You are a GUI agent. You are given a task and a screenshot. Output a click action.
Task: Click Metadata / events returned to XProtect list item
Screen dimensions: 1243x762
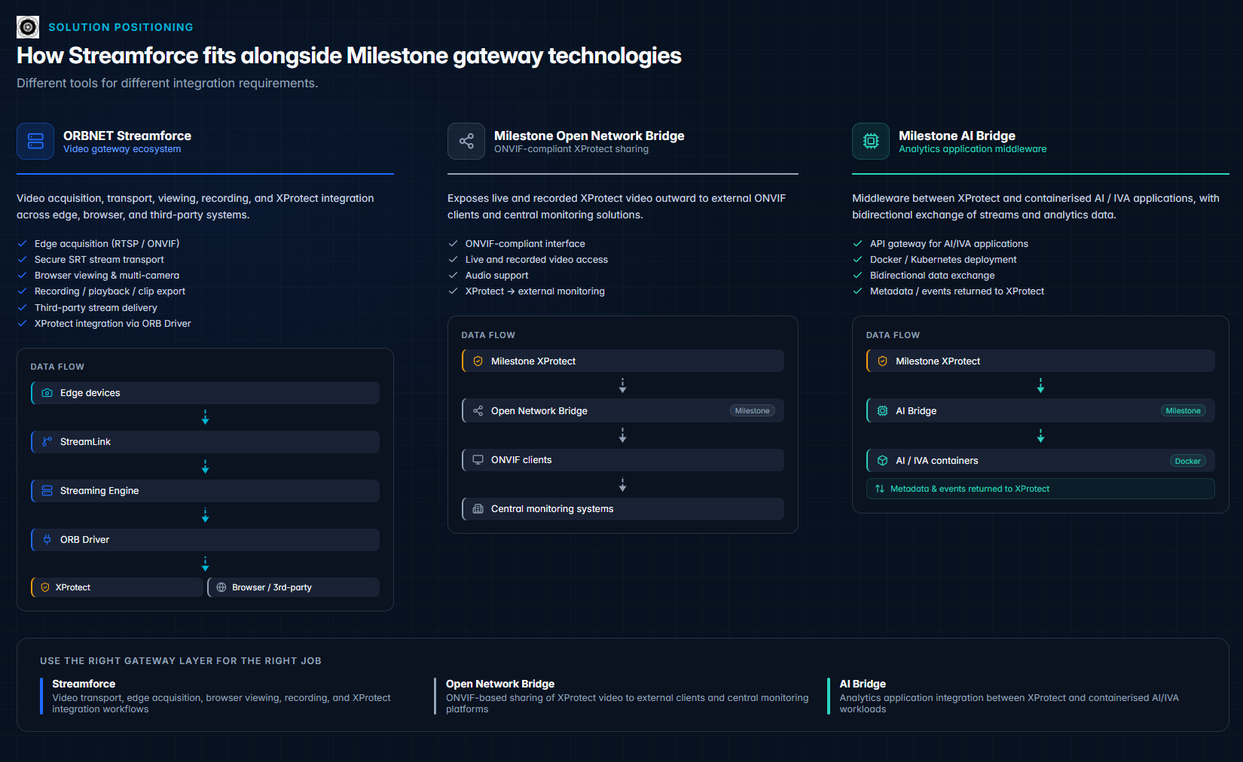click(x=957, y=291)
